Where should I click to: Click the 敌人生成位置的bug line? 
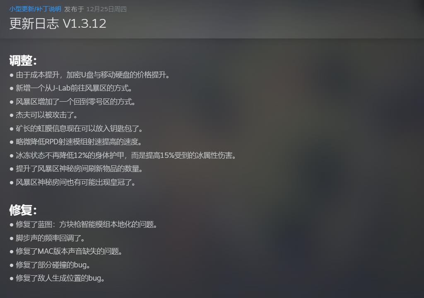[x=60, y=278]
